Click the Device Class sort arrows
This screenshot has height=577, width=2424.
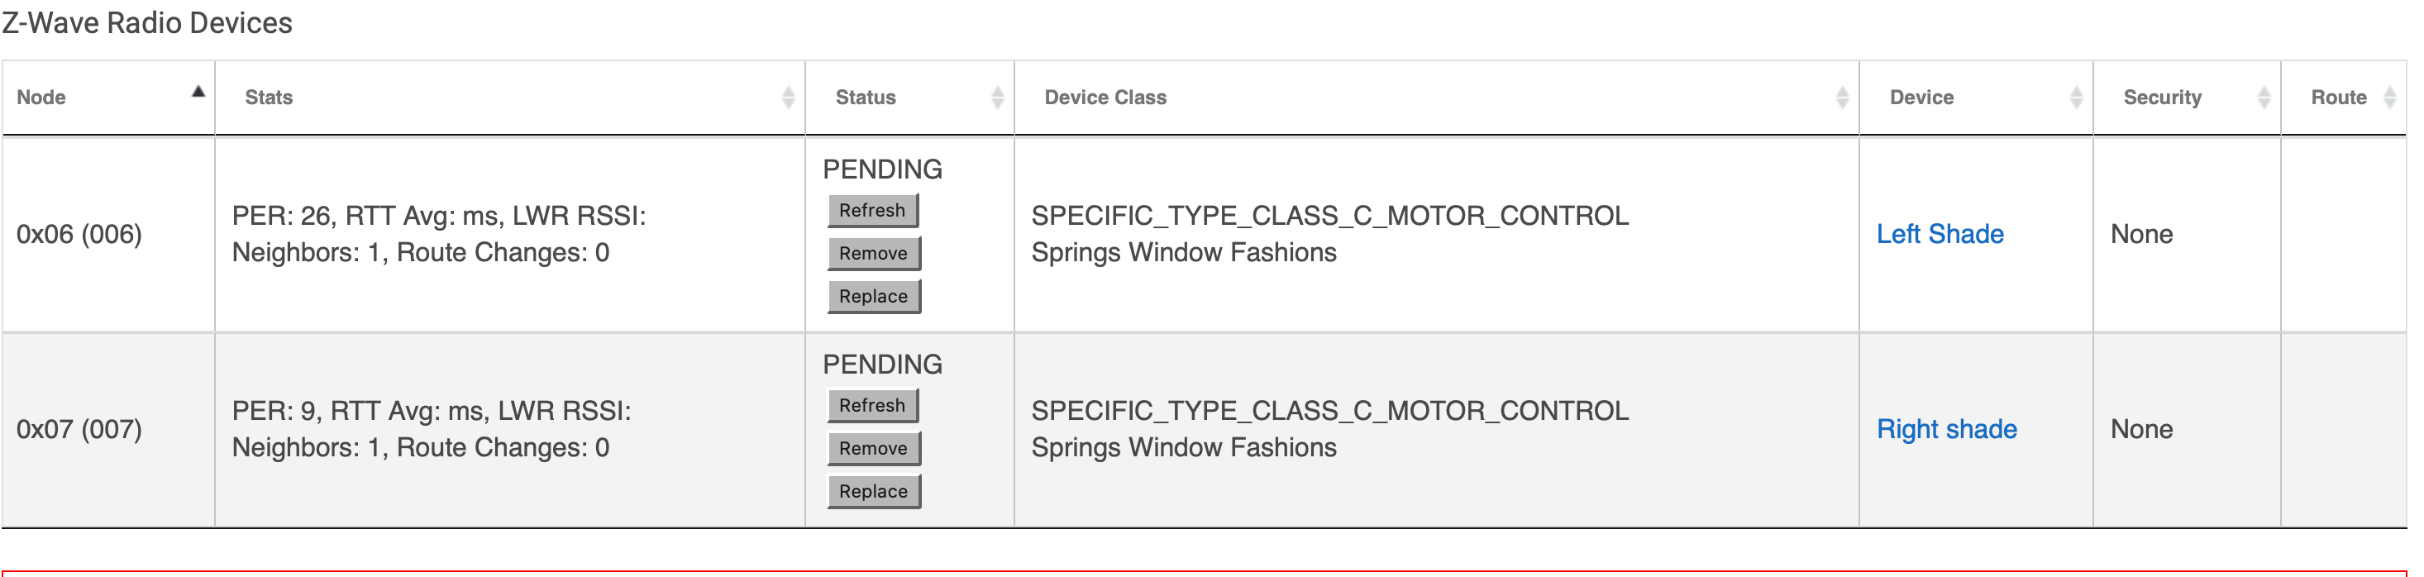click(1843, 98)
